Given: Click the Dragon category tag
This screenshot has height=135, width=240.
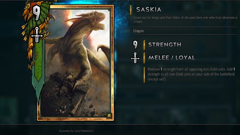Looking at the screenshot, I should [x=139, y=31].
